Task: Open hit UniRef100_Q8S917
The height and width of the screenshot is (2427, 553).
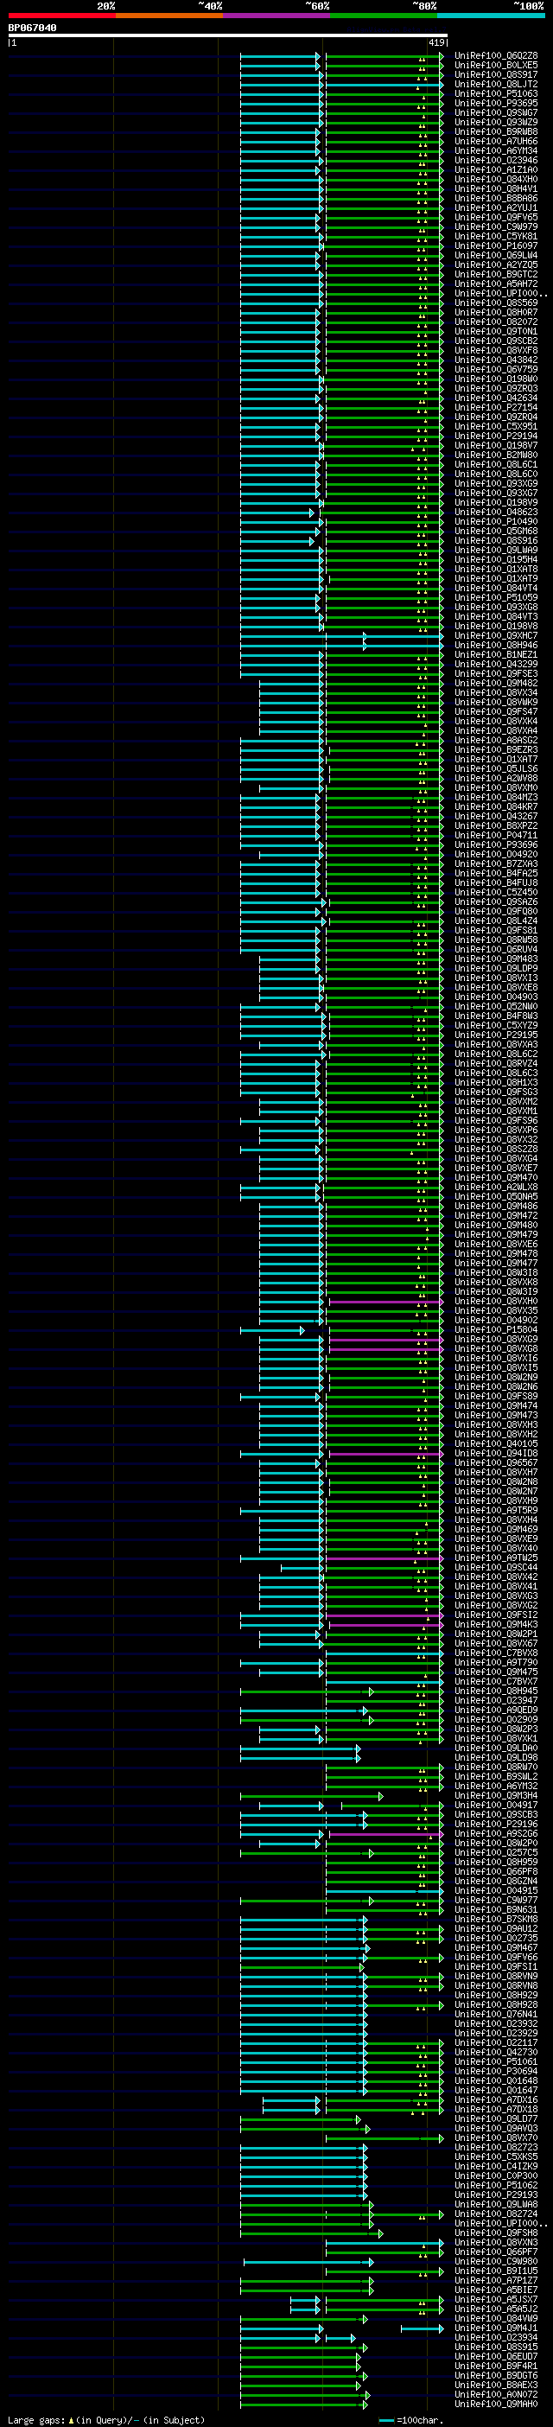Action: [x=497, y=74]
